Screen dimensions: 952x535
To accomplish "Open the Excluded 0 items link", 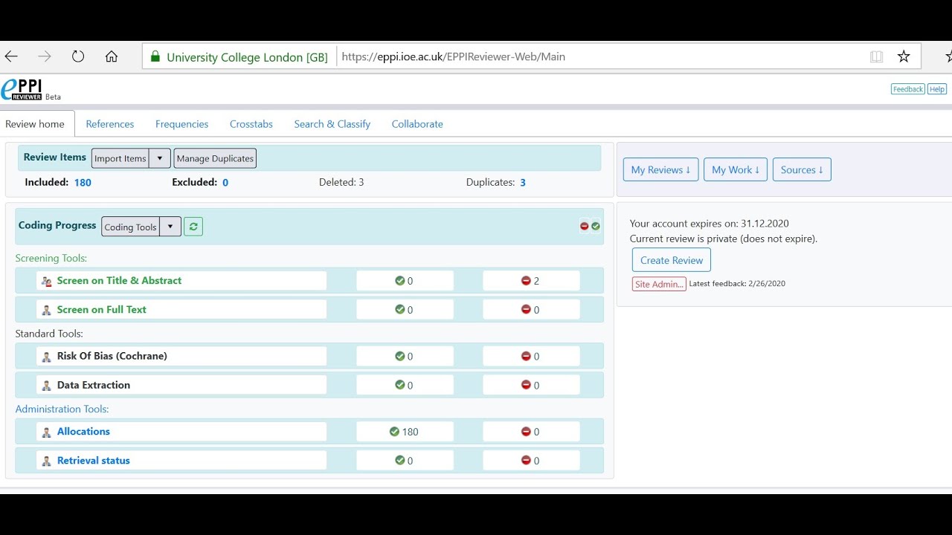I will (225, 182).
